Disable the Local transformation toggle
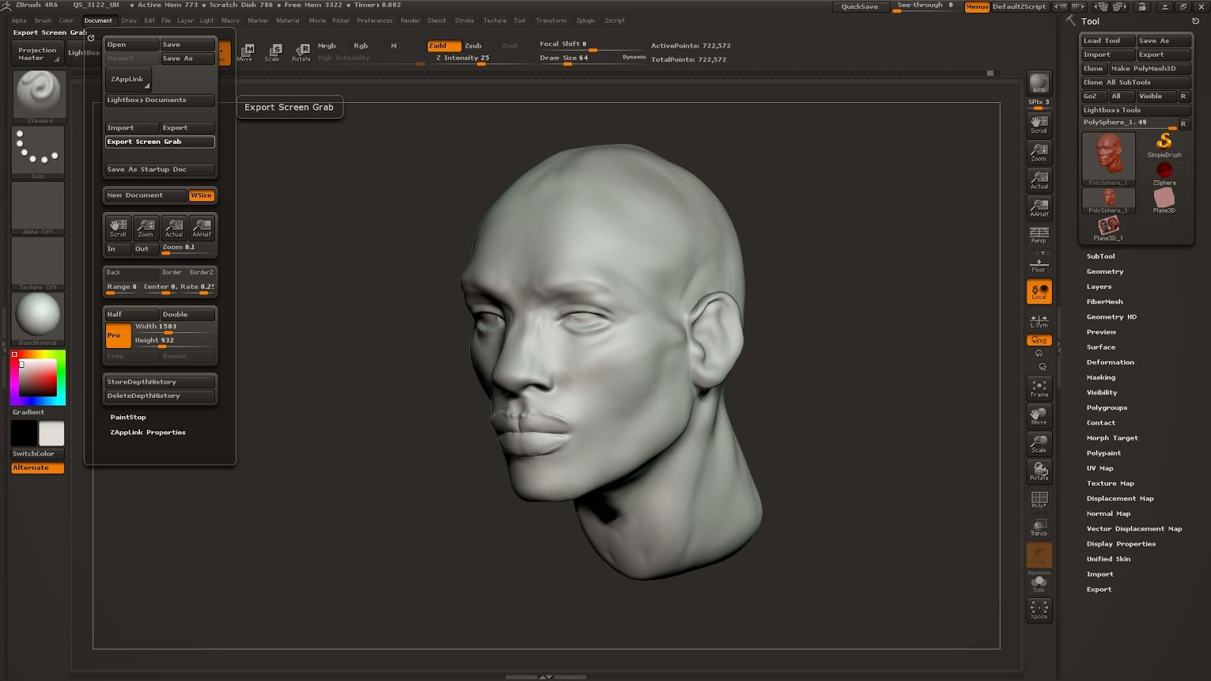This screenshot has width=1211, height=681. click(1039, 291)
